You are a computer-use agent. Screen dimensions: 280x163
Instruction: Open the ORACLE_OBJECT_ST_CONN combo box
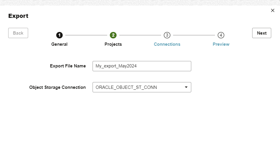(x=138, y=87)
